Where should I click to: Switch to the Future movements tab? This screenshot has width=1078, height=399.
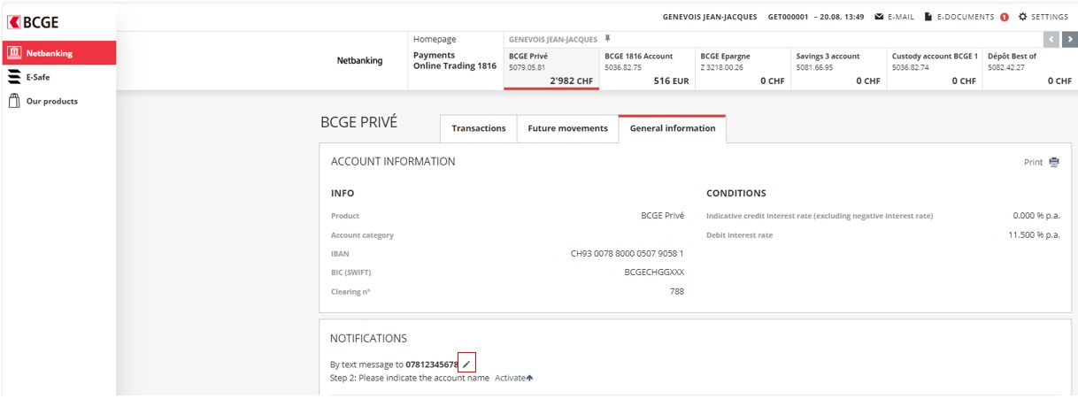[x=567, y=128]
